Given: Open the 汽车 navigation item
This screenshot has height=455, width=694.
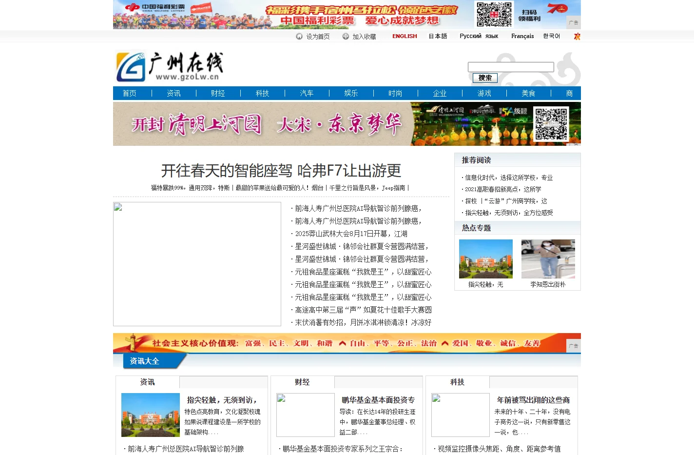Looking at the screenshot, I should point(307,93).
